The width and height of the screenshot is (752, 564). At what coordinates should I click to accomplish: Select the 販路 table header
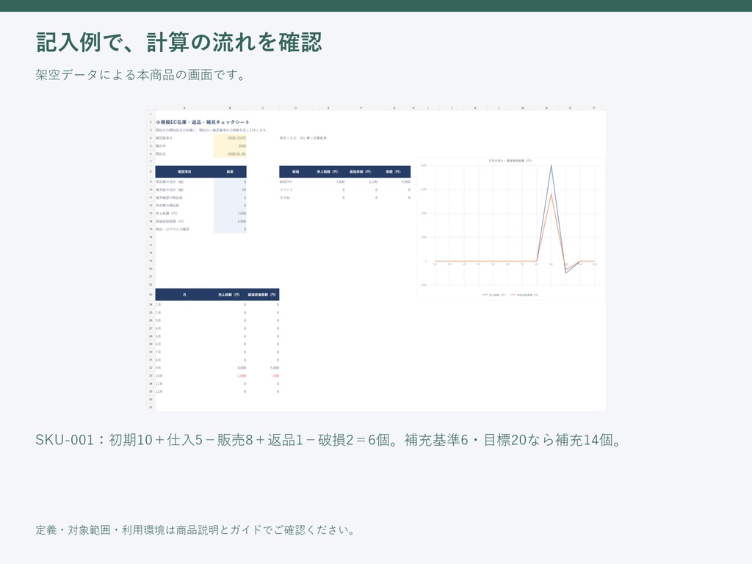pos(295,172)
